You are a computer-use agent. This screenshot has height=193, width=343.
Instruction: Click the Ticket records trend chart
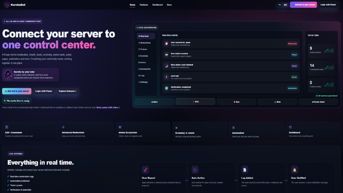tap(329, 84)
